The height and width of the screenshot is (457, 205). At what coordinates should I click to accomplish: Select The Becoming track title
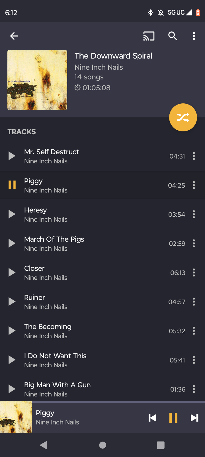point(48,326)
